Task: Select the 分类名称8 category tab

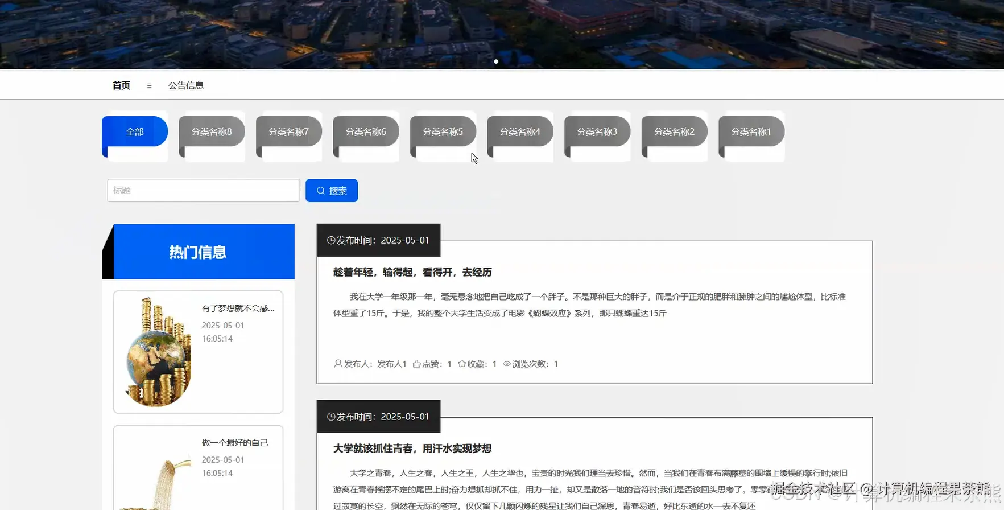Action: tap(212, 131)
